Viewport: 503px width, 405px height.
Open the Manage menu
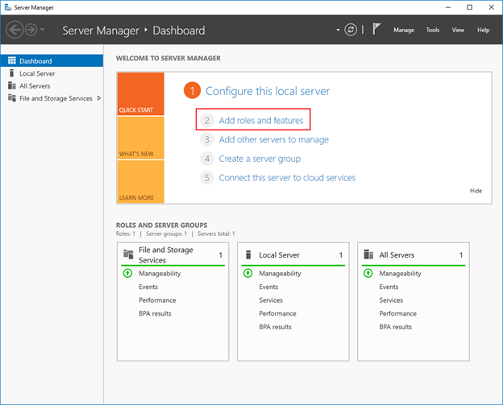404,30
